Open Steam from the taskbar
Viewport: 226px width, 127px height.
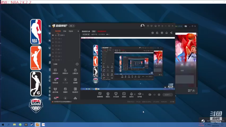pos(32,124)
